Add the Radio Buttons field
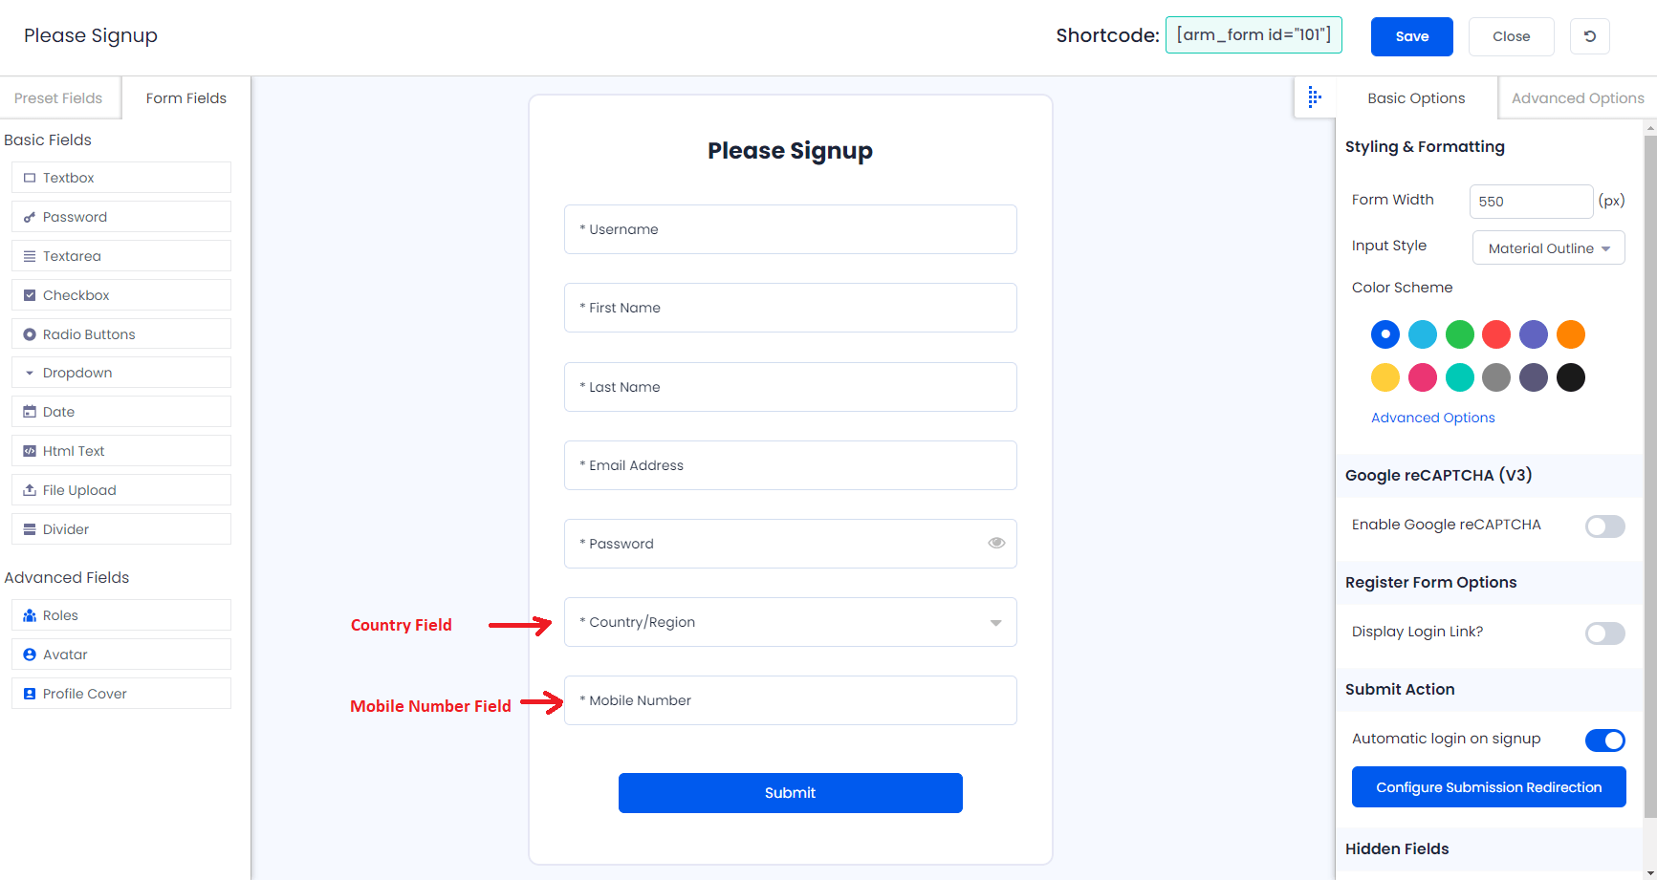 pos(121,334)
